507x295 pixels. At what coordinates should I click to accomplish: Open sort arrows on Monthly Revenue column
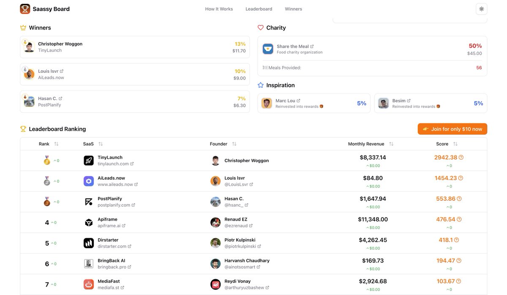pos(391,144)
